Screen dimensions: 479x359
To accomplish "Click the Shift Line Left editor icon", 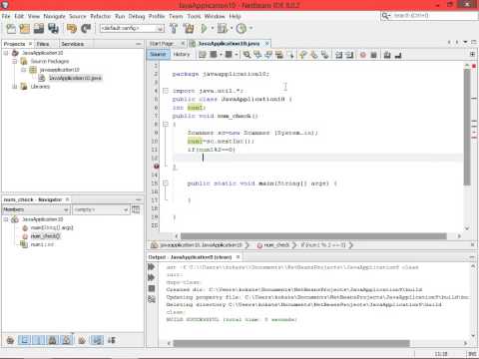I will coord(338,55).
